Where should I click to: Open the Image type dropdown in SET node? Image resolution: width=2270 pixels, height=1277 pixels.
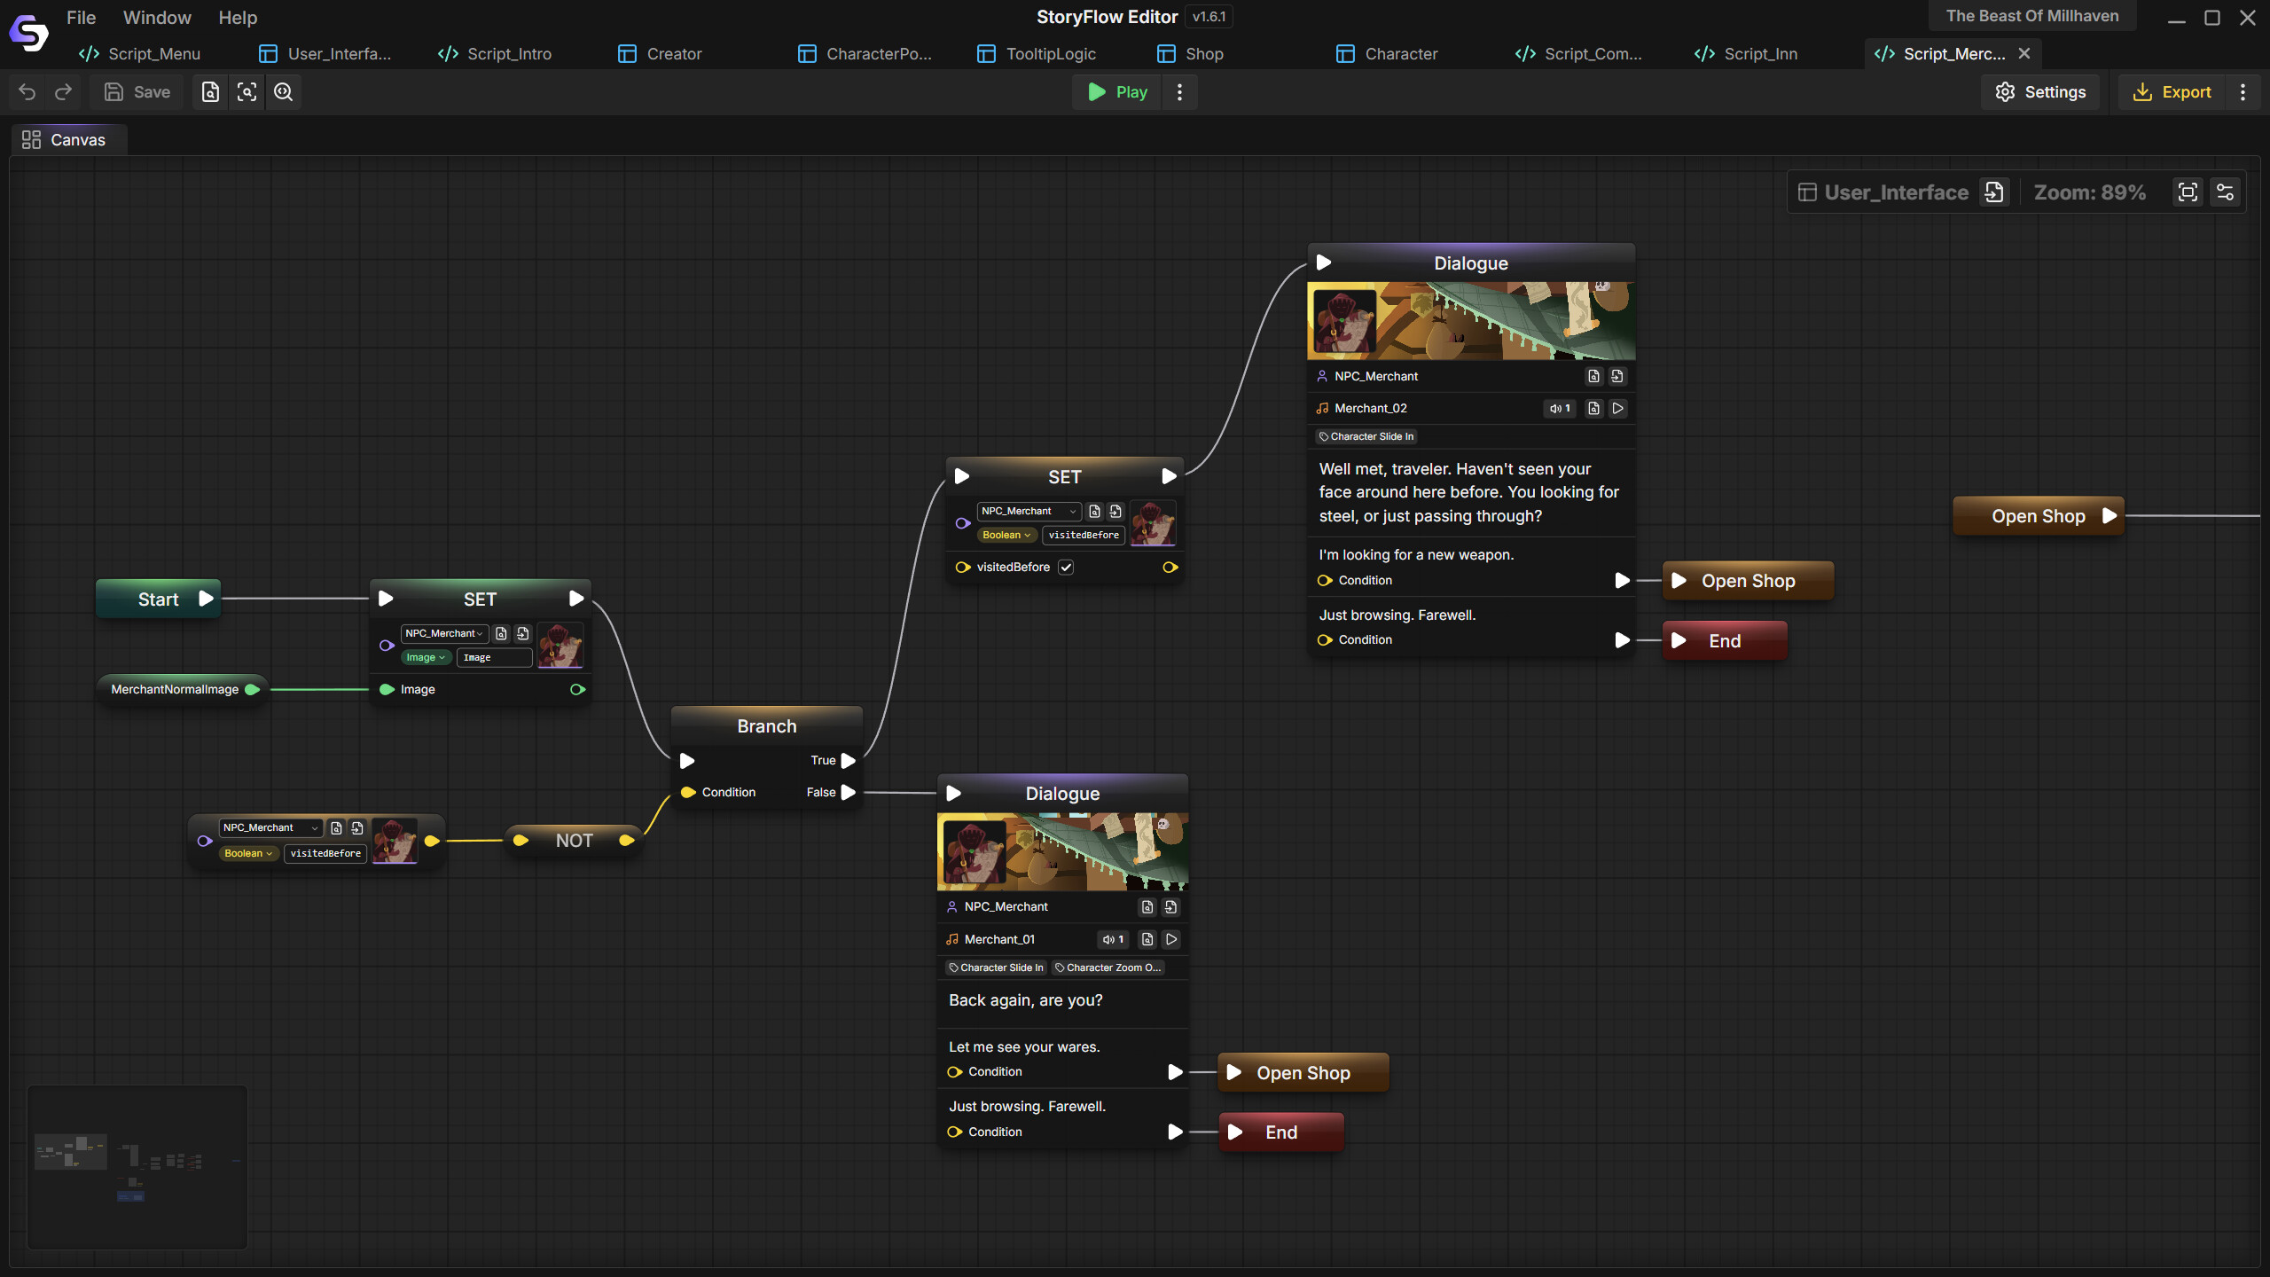point(426,657)
